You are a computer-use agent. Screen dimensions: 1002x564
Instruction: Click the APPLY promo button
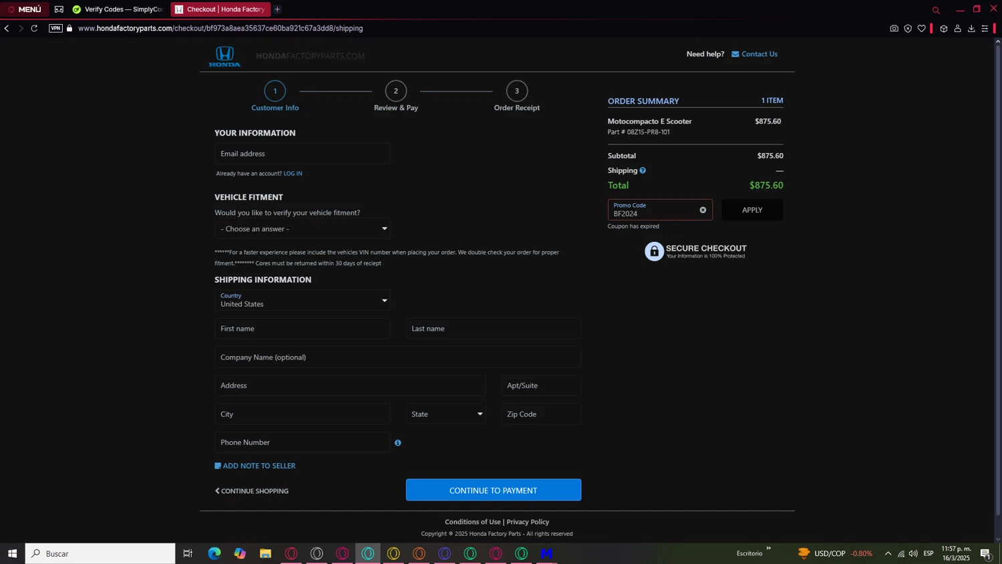(752, 210)
